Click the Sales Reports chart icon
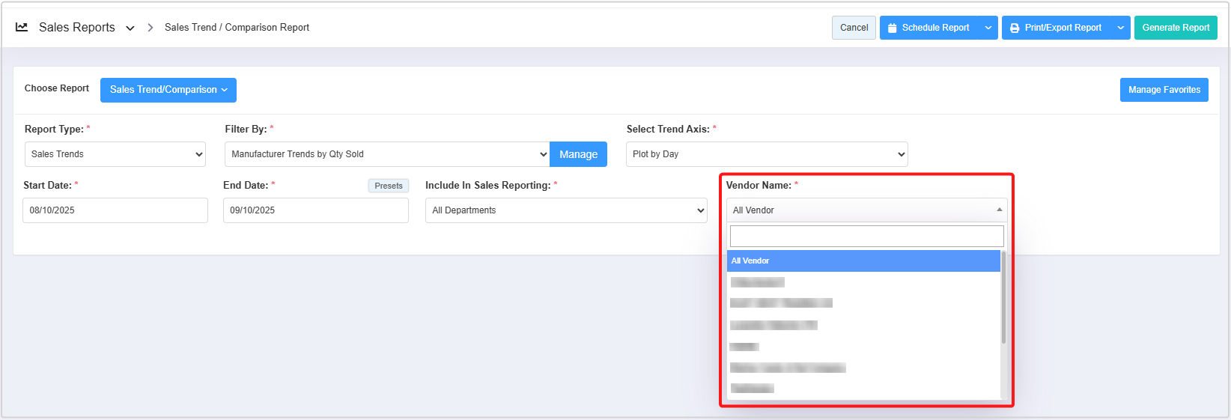 click(x=22, y=27)
